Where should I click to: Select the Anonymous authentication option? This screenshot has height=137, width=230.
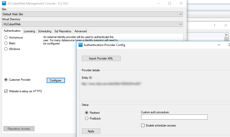coord(6,37)
